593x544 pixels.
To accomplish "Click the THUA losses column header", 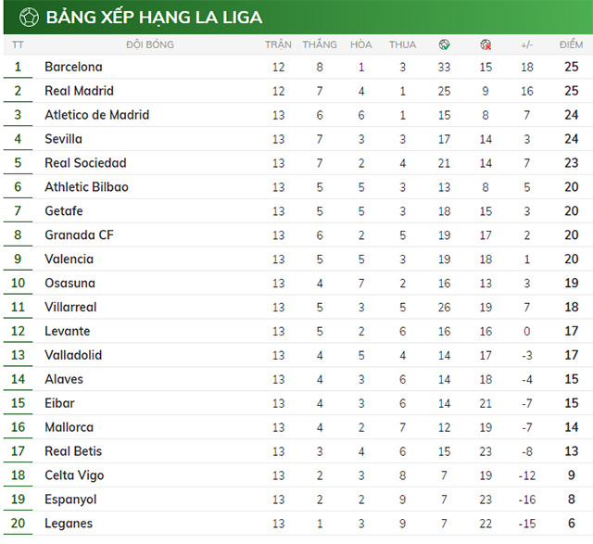I will 402,44.
